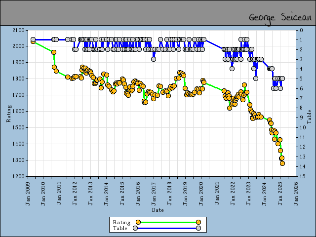The width and height of the screenshot is (316, 237).
Task: Click the lone table 3 marker near Jan 2017
Action: coord(154,59)
